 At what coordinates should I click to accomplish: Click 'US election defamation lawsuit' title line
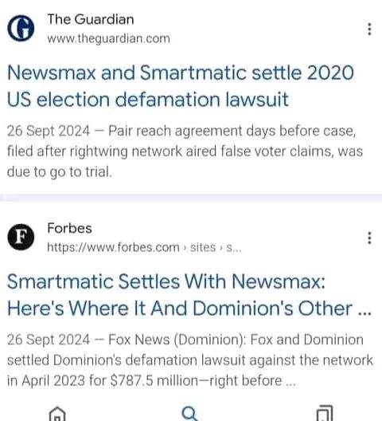tap(148, 100)
